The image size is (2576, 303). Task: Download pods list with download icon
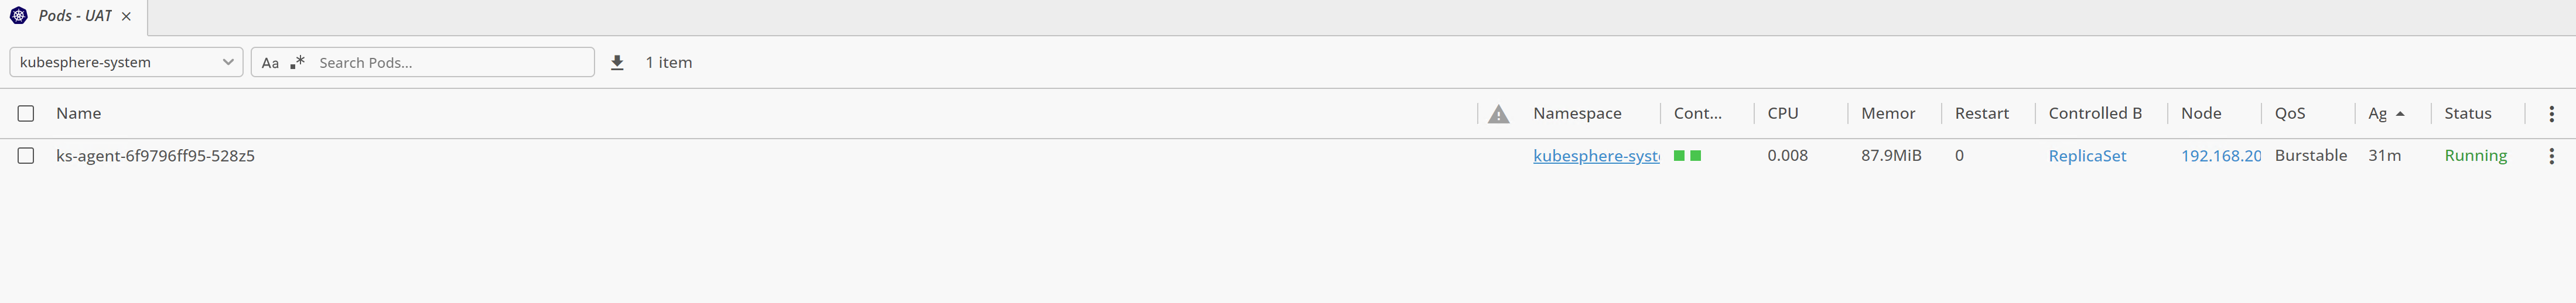click(x=617, y=63)
